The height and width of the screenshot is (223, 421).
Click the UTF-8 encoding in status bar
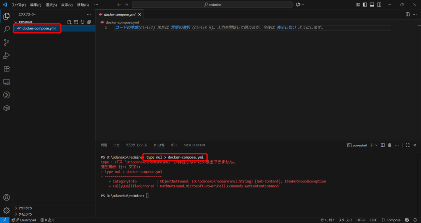(361, 220)
